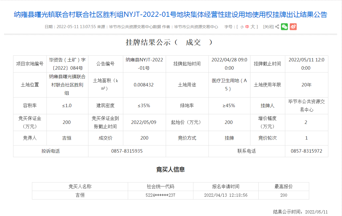Share the announcement via WeChat icon

pos(284,27)
